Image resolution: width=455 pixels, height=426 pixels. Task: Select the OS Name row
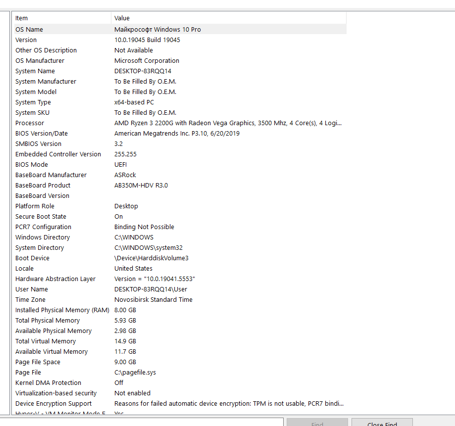pyautogui.click(x=180, y=29)
